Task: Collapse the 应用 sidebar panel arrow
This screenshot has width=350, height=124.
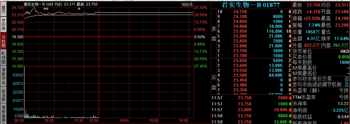Action: coord(3,20)
